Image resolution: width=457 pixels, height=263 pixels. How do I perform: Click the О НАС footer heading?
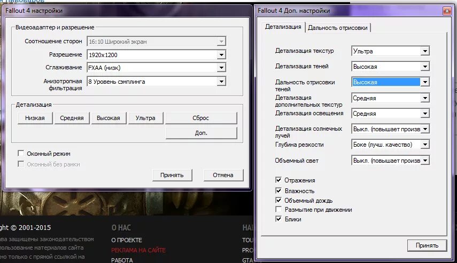coord(121,227)
